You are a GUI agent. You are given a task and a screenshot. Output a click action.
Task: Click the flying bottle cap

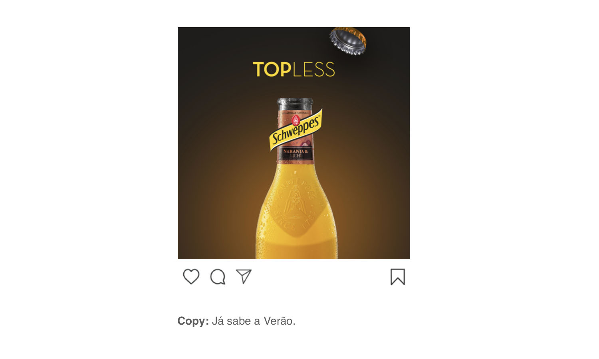(x=348, y=41)
